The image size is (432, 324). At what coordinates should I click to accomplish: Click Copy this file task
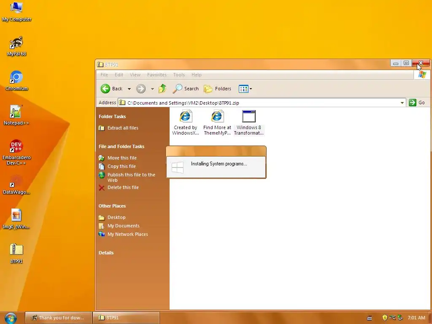pos(121,166)
